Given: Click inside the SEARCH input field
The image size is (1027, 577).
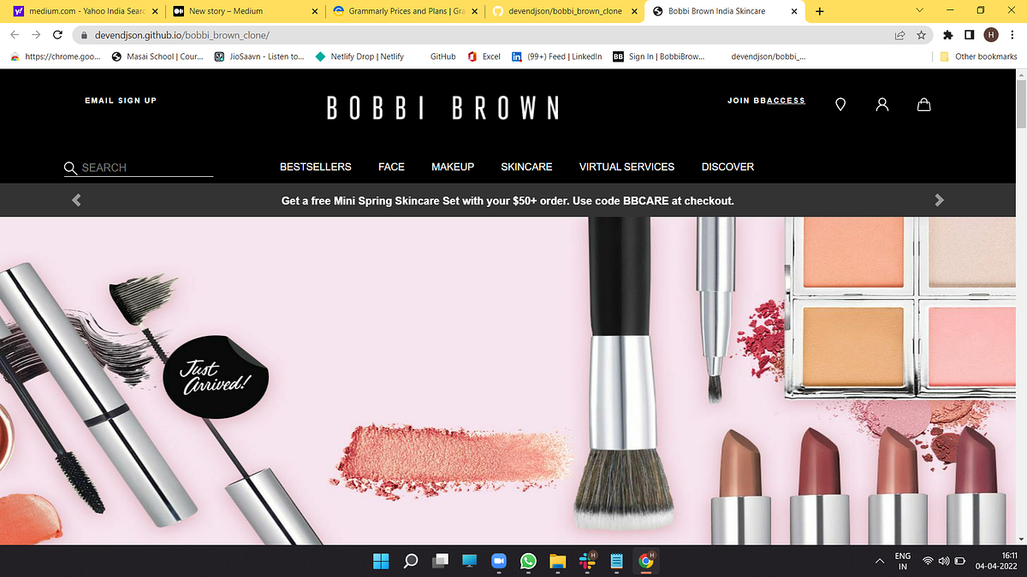Looking at the screenshot, I should pos(145,168).
